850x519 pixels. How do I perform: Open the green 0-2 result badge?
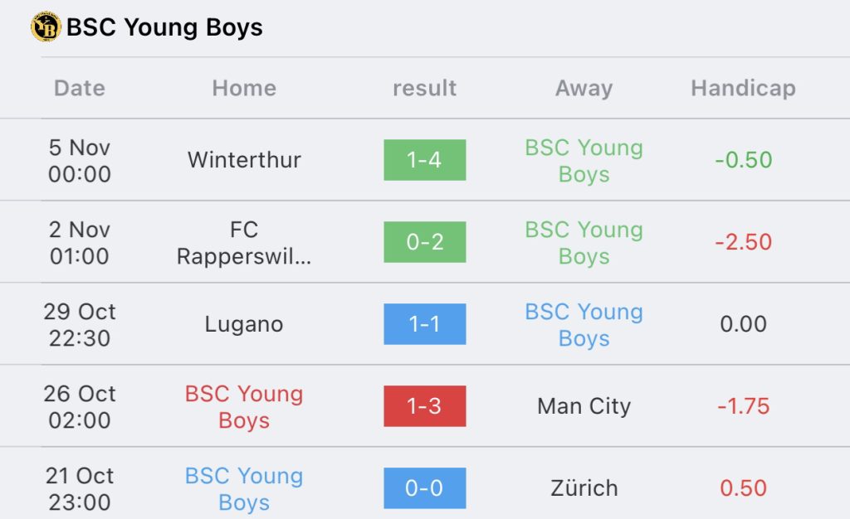[x=424, y=242]
